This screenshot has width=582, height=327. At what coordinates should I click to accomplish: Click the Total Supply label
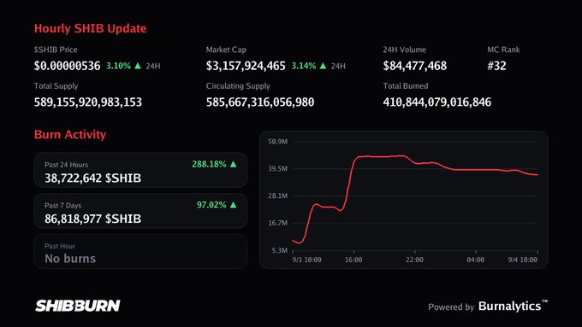point(56,86)
